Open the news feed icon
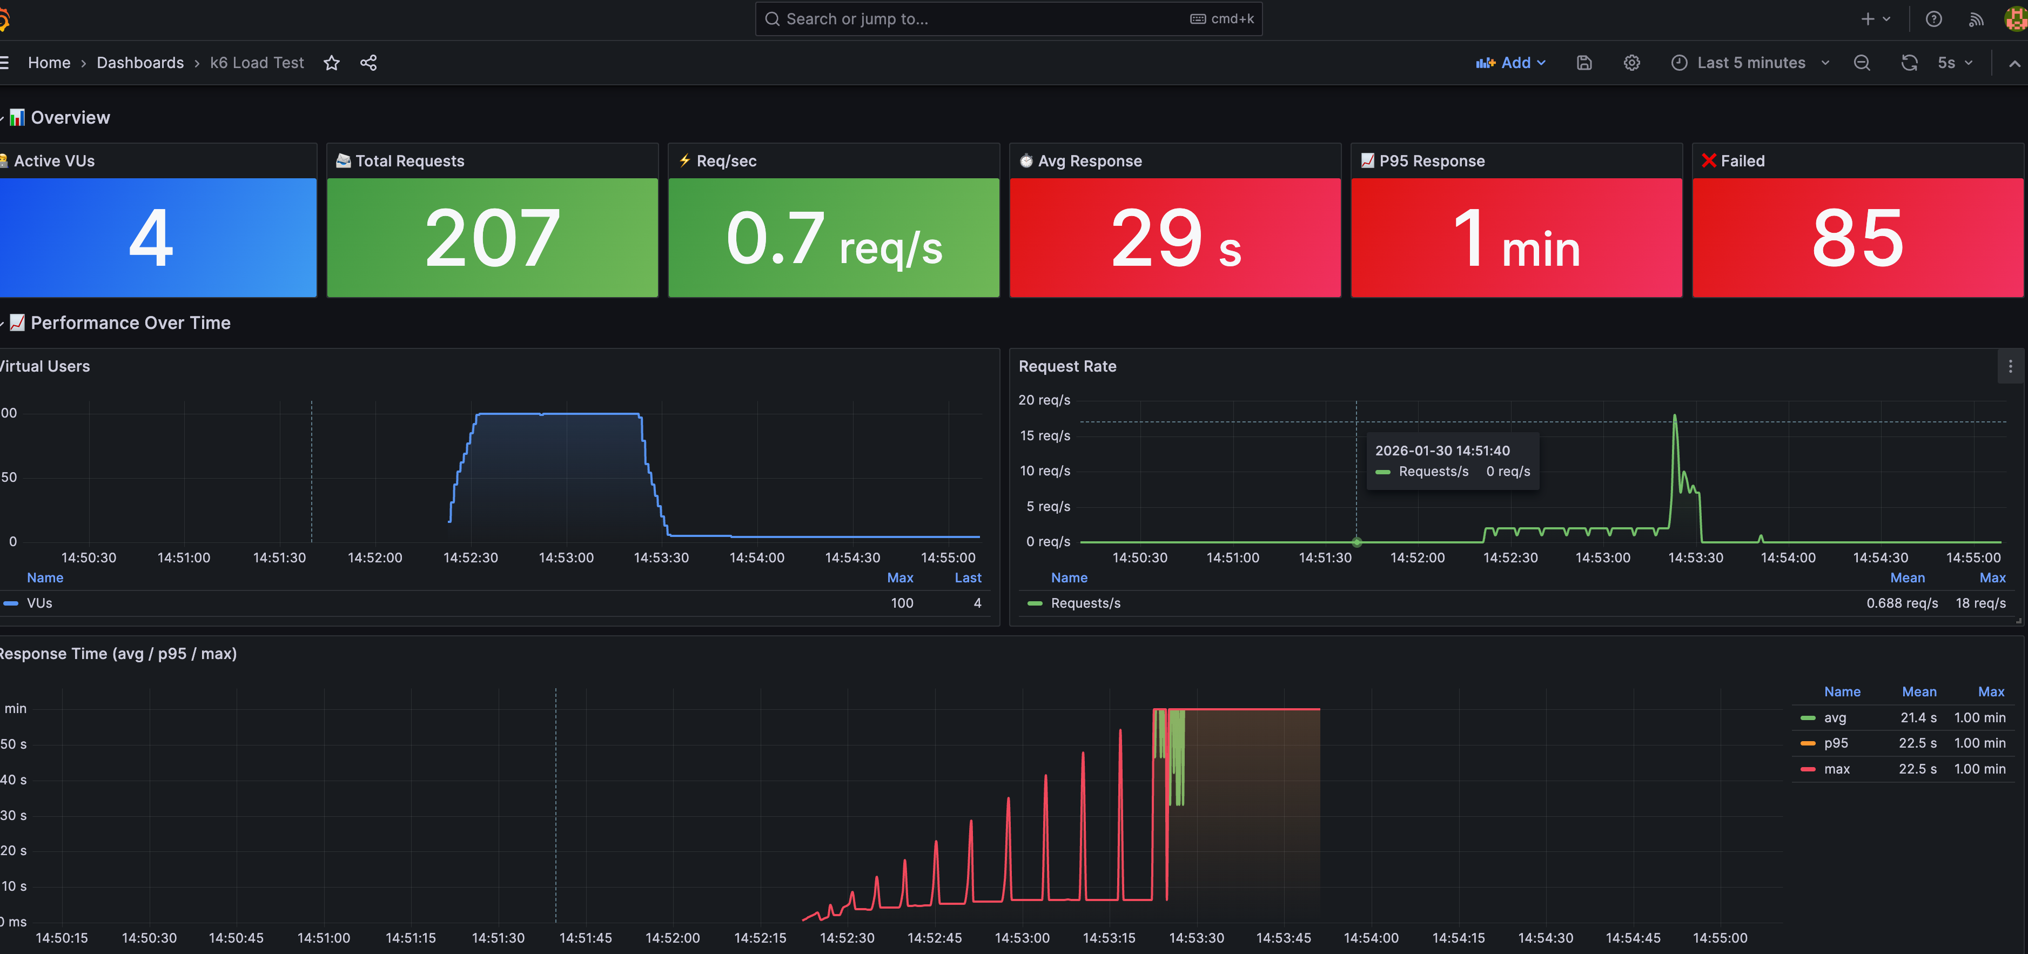The width and height of the screenshot is (2028, 954). 1975,19
